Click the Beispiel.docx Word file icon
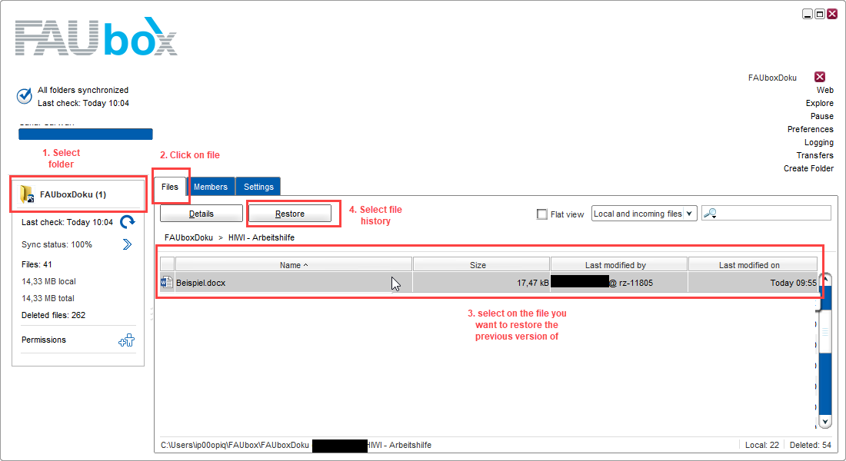 167,282
